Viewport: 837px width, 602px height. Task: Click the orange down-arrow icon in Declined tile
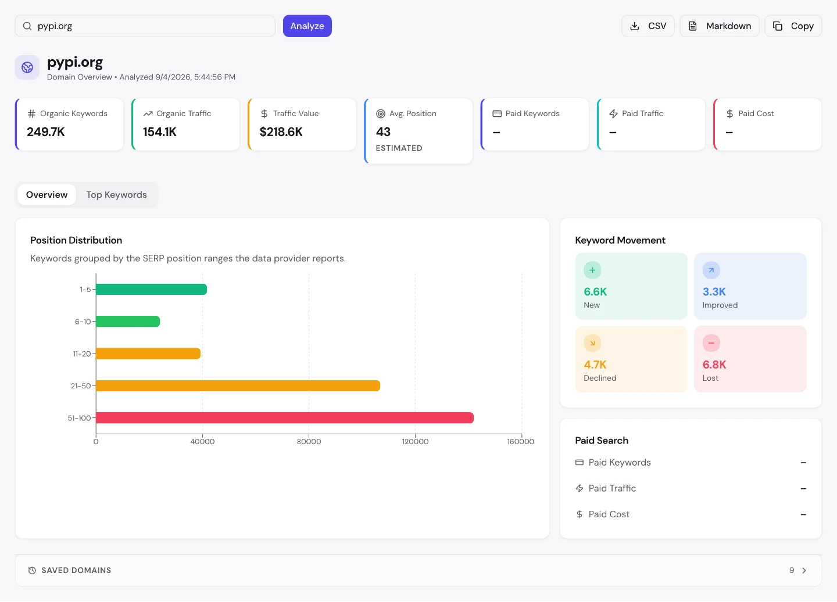click(592, 343)
